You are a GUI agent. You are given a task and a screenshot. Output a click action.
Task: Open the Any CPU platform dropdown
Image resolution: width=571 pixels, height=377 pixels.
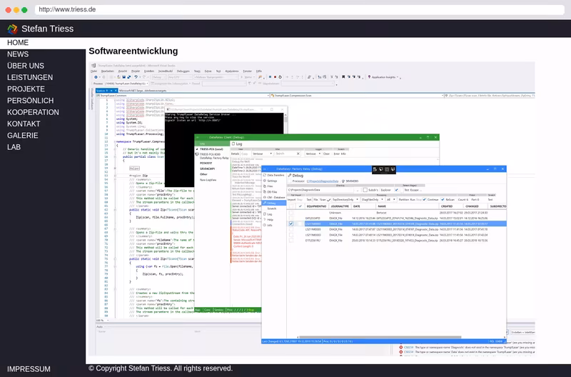[x=180, y=77]
